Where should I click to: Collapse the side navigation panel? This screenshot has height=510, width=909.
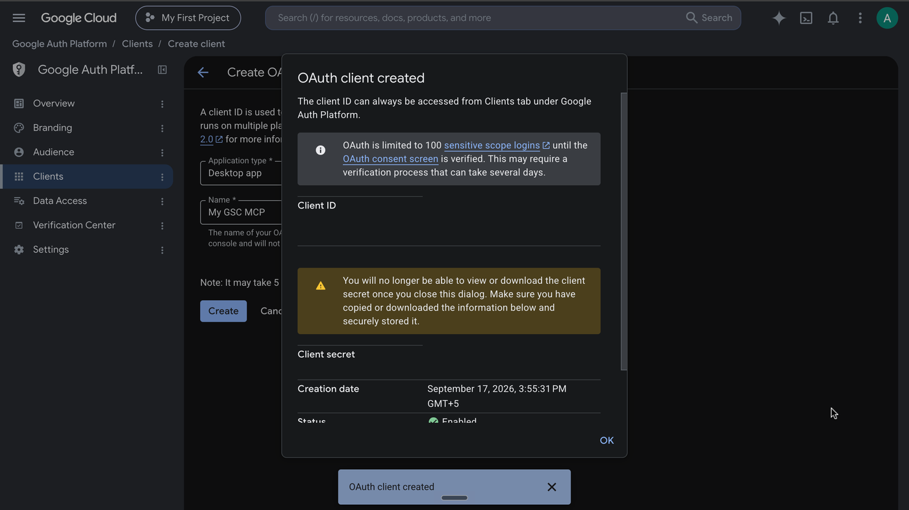(x=162, y=70)
